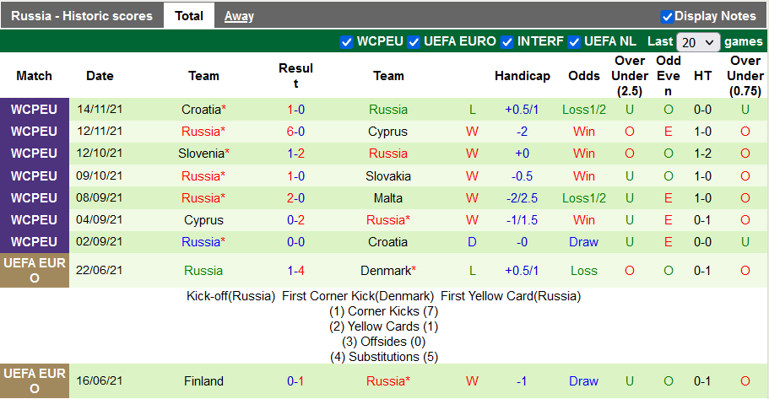Select the WCPEU label for 14/11/21 match
This screenshot has width=769, height=399.
click(35, 110)
